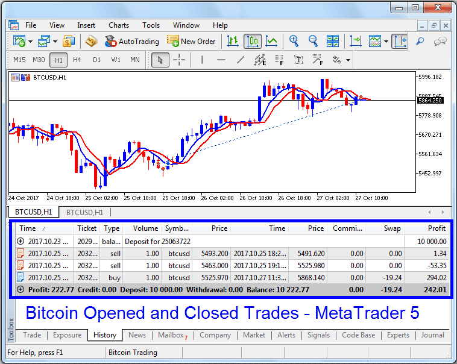This screenshot has width=457, height=364.
Task: Open the arrows objects dropdown arrow
Action: [x=348, y=60]
